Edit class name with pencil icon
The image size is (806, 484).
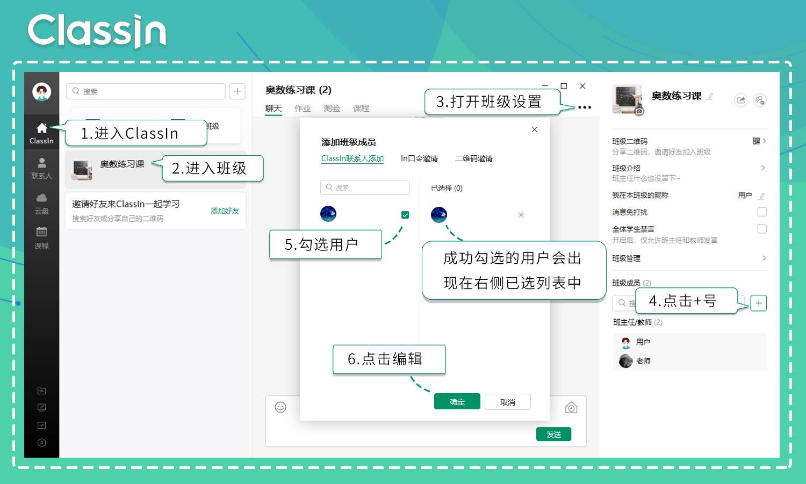point(710,96)
